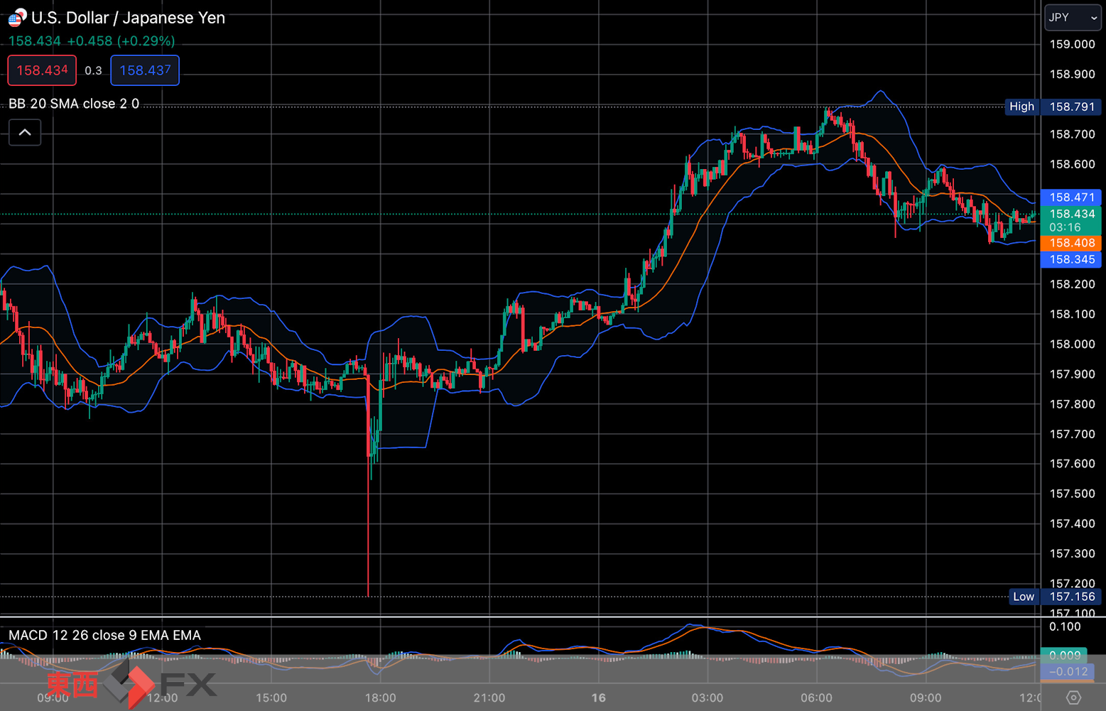Click the U.S. Dollar / Japanese Yen title
Viewport: 1106px width, 711px height.
(x=128, y=18)
